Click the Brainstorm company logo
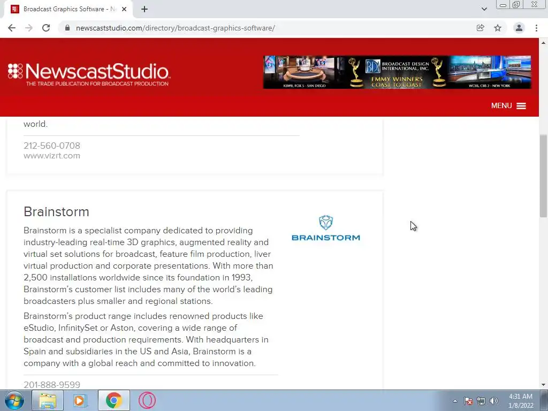Image resolution: width=548 pixels, height=411 pixels. point(326,228)
